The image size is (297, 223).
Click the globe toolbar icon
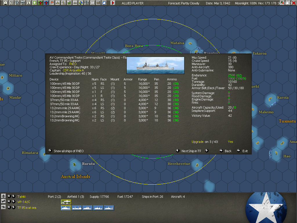[81, 3]
